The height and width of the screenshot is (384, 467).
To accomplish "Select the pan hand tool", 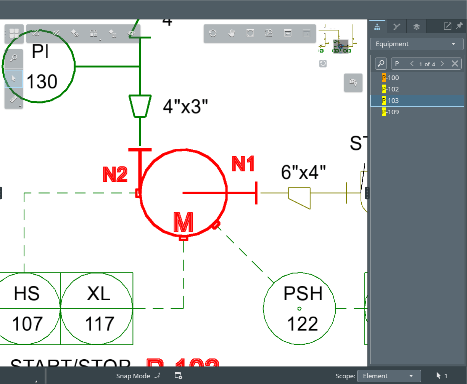I will click(x=232, y=33).
